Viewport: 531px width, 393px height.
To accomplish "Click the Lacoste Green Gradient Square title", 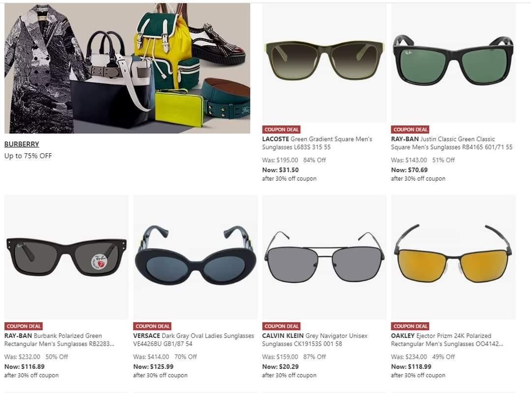I will [x=317, y=143].
